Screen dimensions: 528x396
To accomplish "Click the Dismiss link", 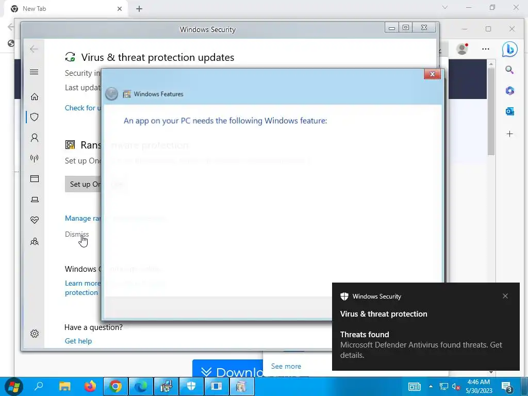I will click(x=77, y=234).
